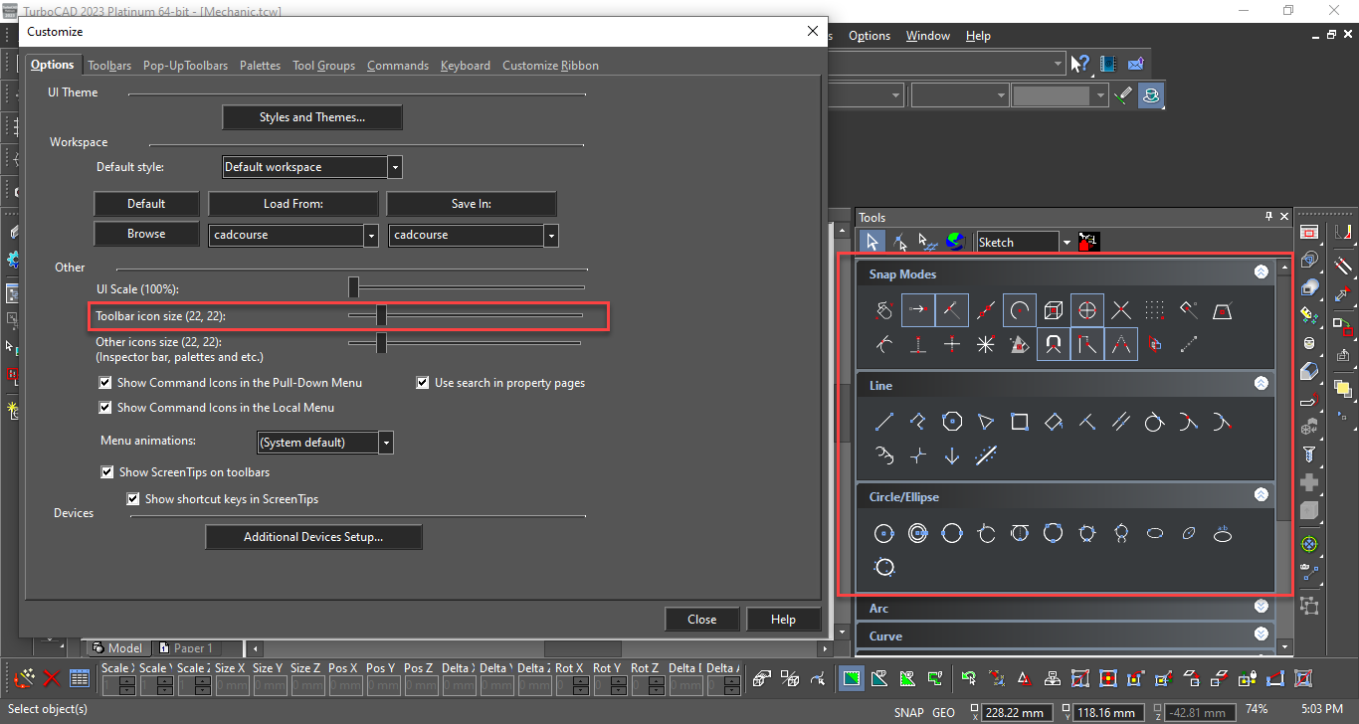
Task: Open the Menu animations dropdown
Action: (386, 443)
